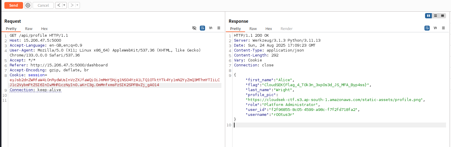451x147 pixels.
Task: Select the Render tab in Response
Action: click(286, 29)
